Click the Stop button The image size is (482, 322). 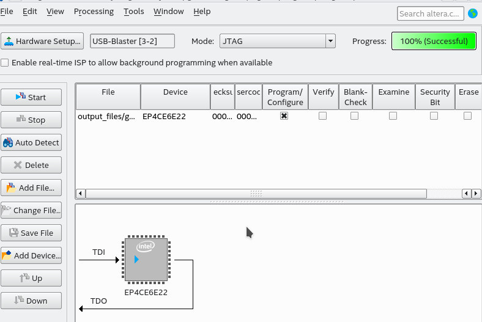tap(31, 120)
